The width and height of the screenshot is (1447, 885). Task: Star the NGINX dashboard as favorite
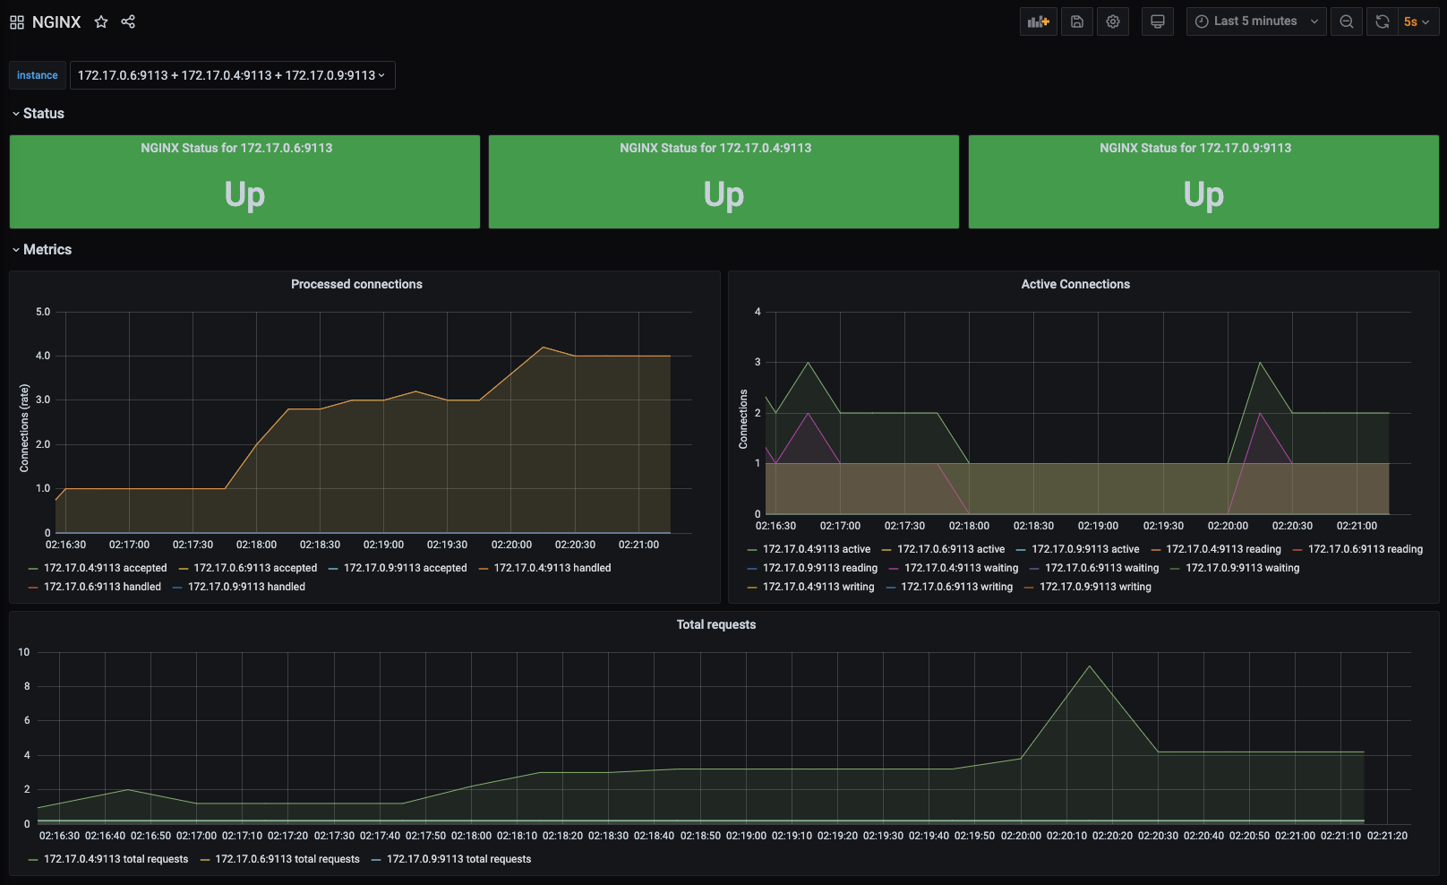(x=101, y=21)
